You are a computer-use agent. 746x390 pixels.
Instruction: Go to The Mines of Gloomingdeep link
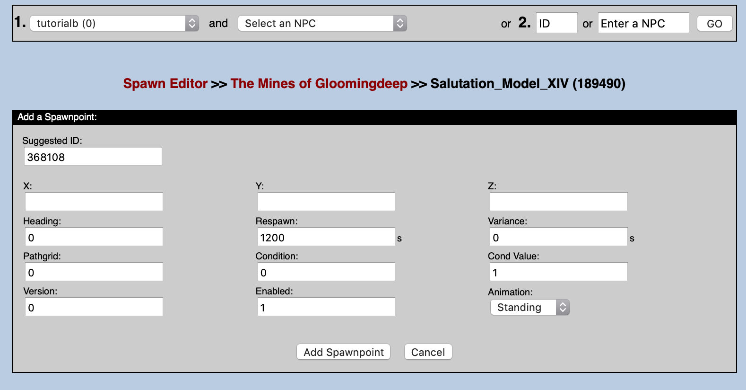pyautogui.click(x=319, y=84)
